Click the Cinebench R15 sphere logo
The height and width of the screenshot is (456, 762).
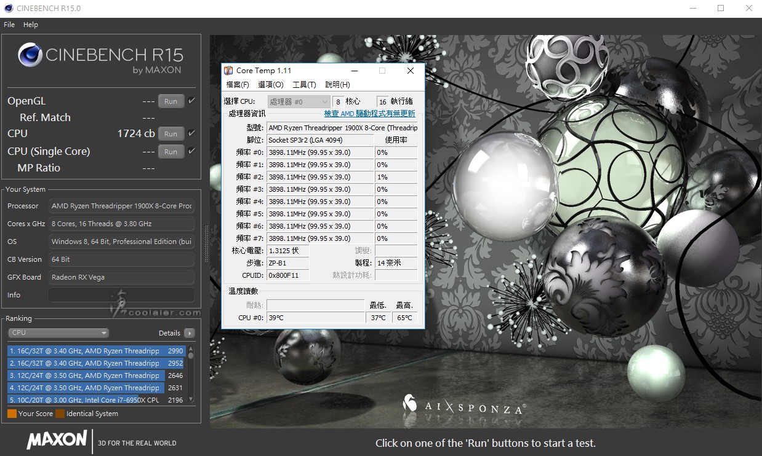(30, 55)
